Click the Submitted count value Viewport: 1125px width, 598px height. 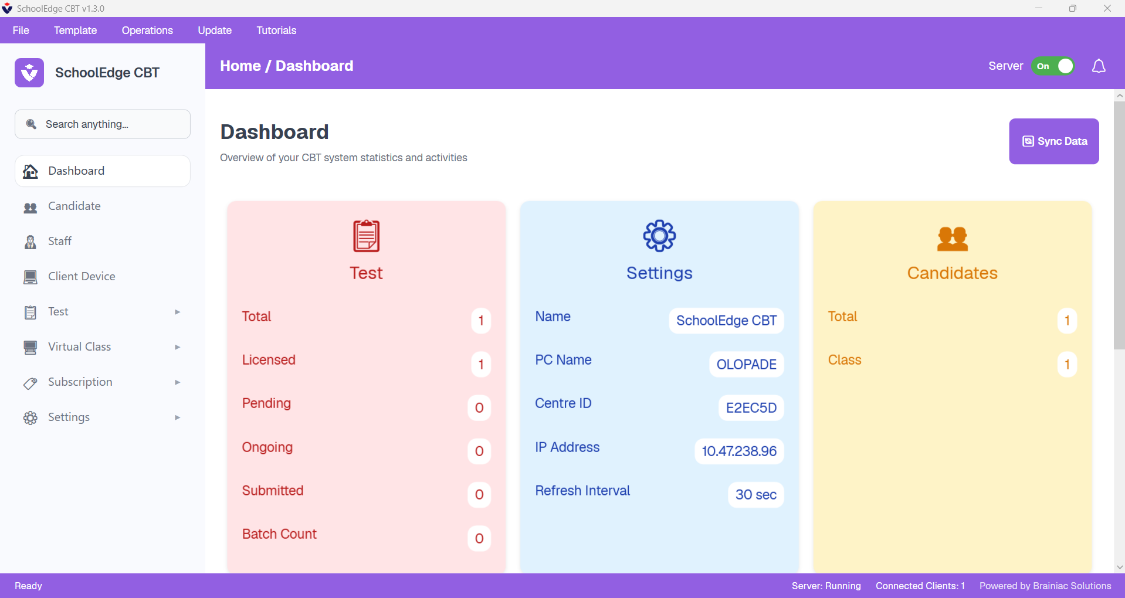(479, 495)
